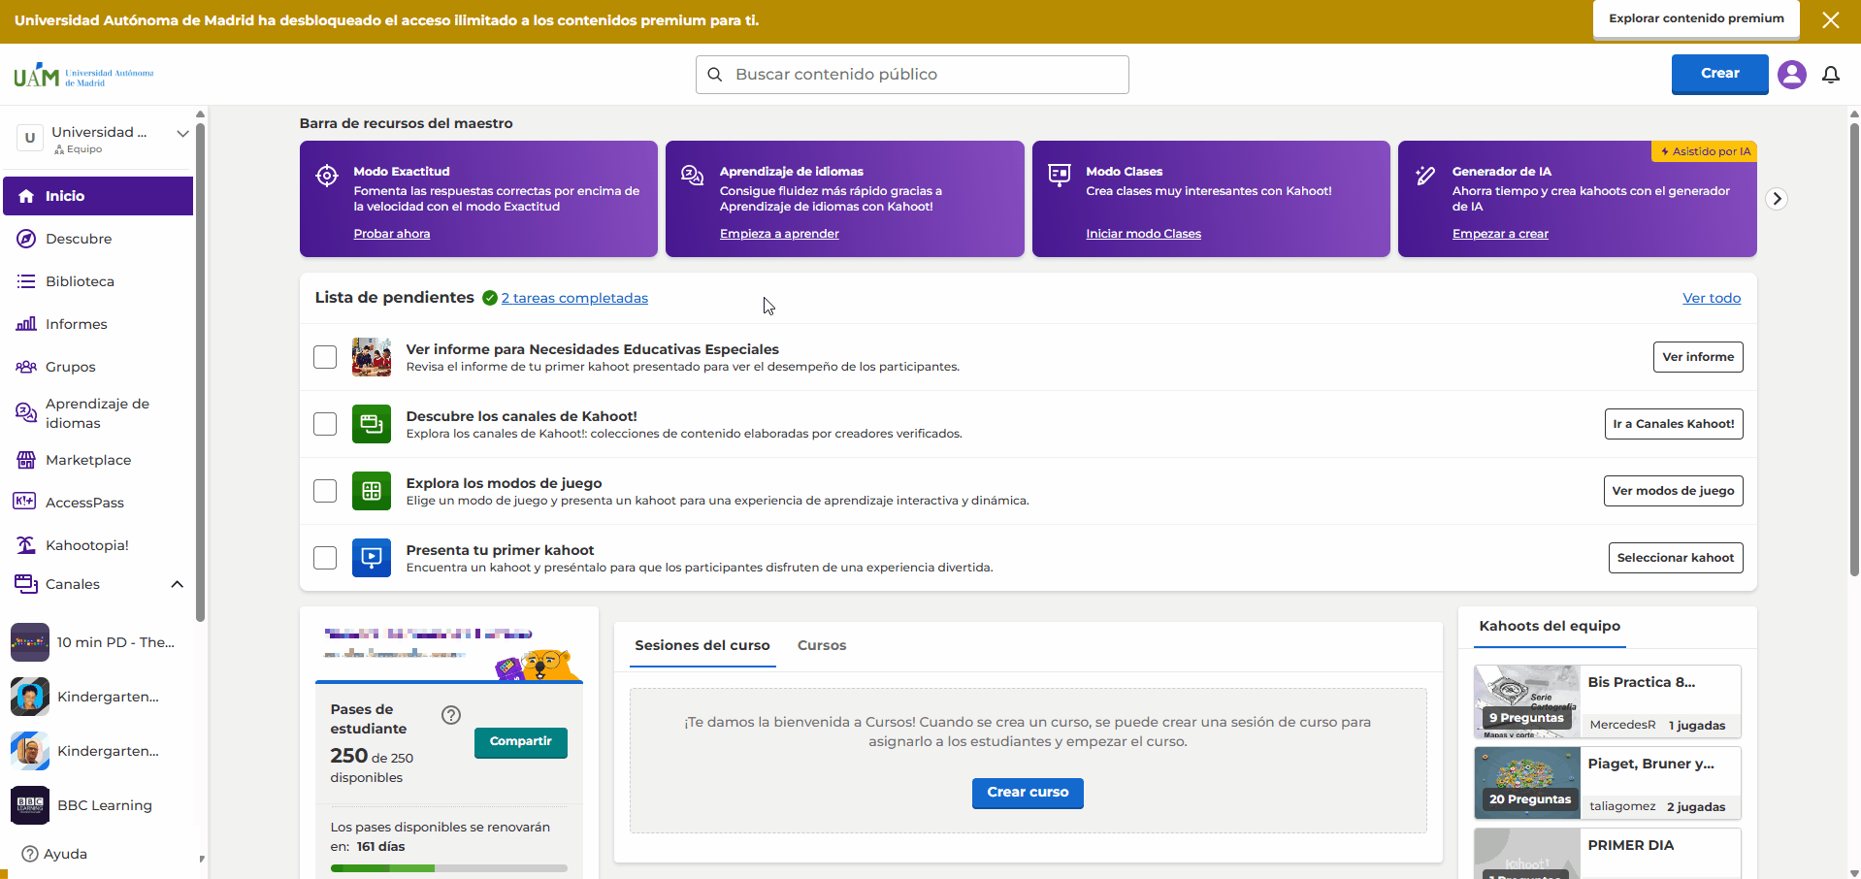Click the Crear curso button
This screenshot has height=879, width=1861.
pyautogui.click(x=1028, y=793)
